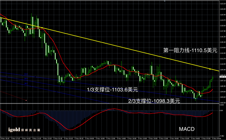Click the chart shift marker at top edge
The width and height of the screenshot is (226, 140).
point(165,1)
